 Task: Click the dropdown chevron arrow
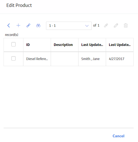coord(87,26)
